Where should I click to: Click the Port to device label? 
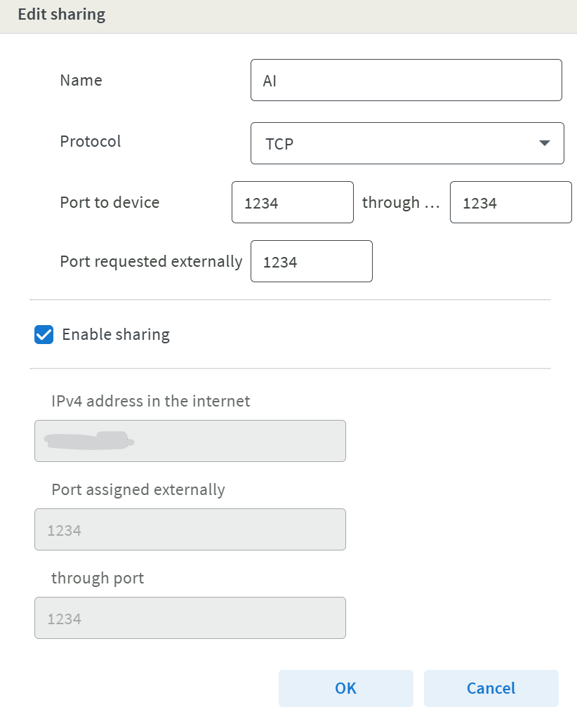tap(109, 202)
